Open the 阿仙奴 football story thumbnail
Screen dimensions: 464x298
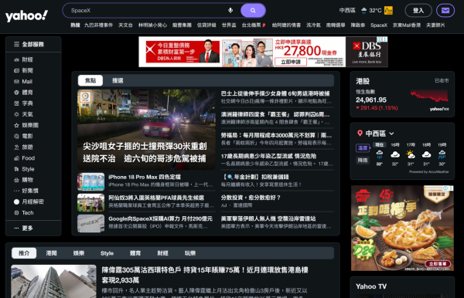[90, 202]
